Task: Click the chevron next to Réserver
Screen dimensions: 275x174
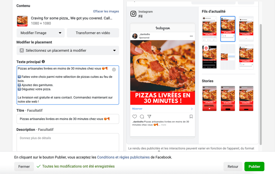Action: [192, 109]
